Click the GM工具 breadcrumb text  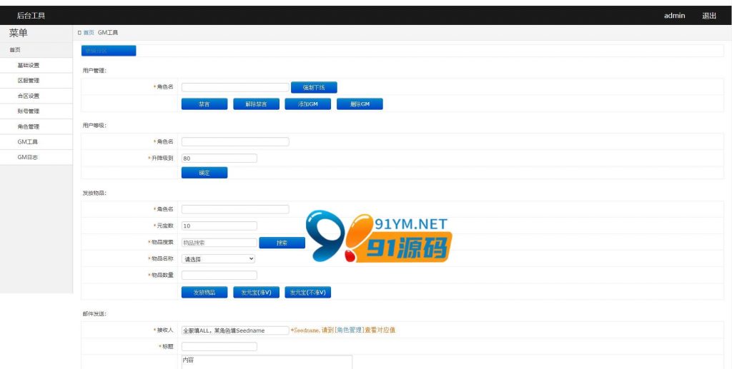coord(108,33)
